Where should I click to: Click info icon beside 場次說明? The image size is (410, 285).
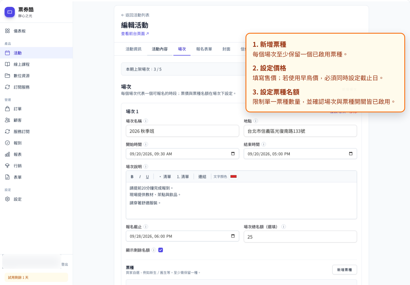[x=146, y=167]
